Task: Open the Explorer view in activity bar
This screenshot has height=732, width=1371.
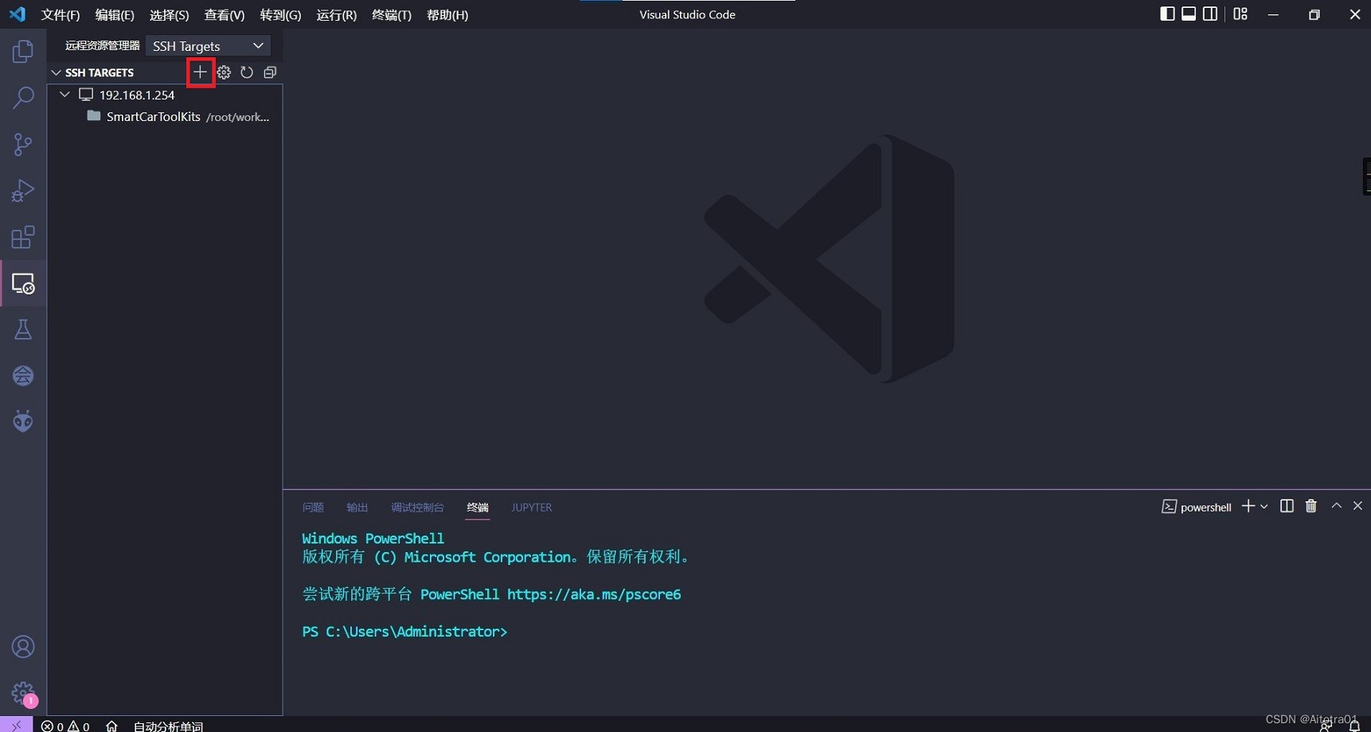Action: (23, 52)
